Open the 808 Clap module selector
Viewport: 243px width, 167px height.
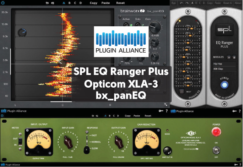[x=224, y=69]
